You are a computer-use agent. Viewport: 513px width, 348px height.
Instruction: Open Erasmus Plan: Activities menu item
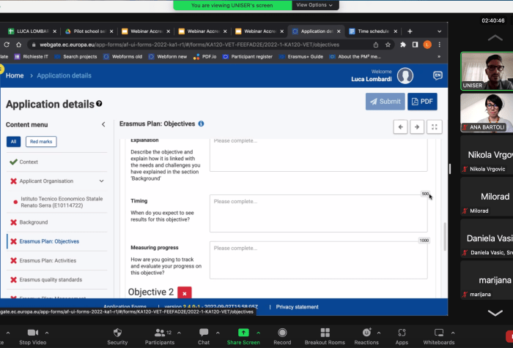click(x=49, y=260)
